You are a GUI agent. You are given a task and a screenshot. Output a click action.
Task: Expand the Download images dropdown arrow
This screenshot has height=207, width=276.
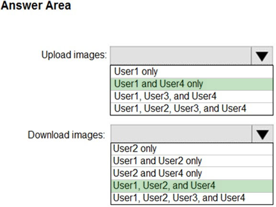pyautogui.click(x=263, y=134)
